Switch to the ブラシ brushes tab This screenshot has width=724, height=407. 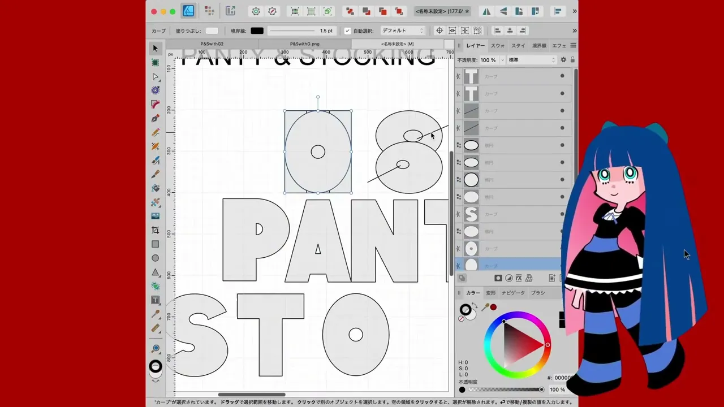538,293
